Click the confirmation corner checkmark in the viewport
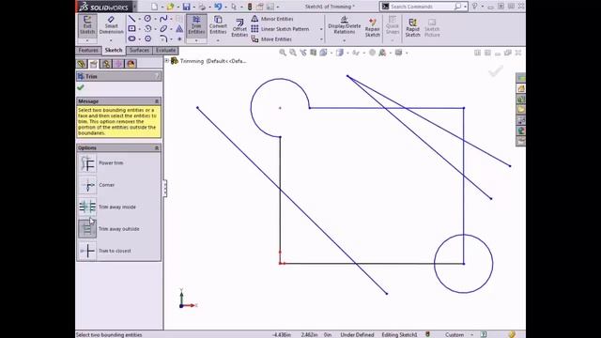The height and width of the screenshot is (338, 601). click(x=496, y=71)
